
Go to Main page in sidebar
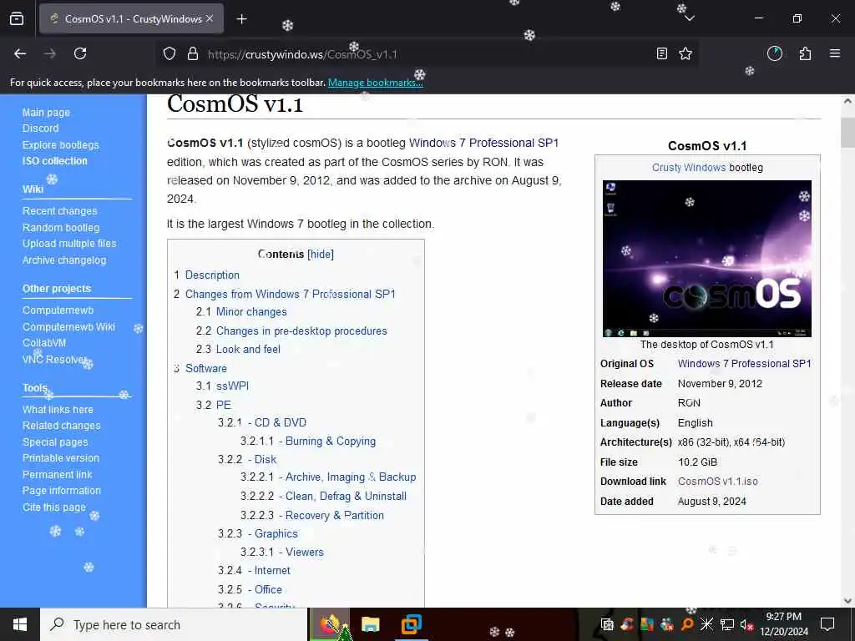[x=47, y=113]
